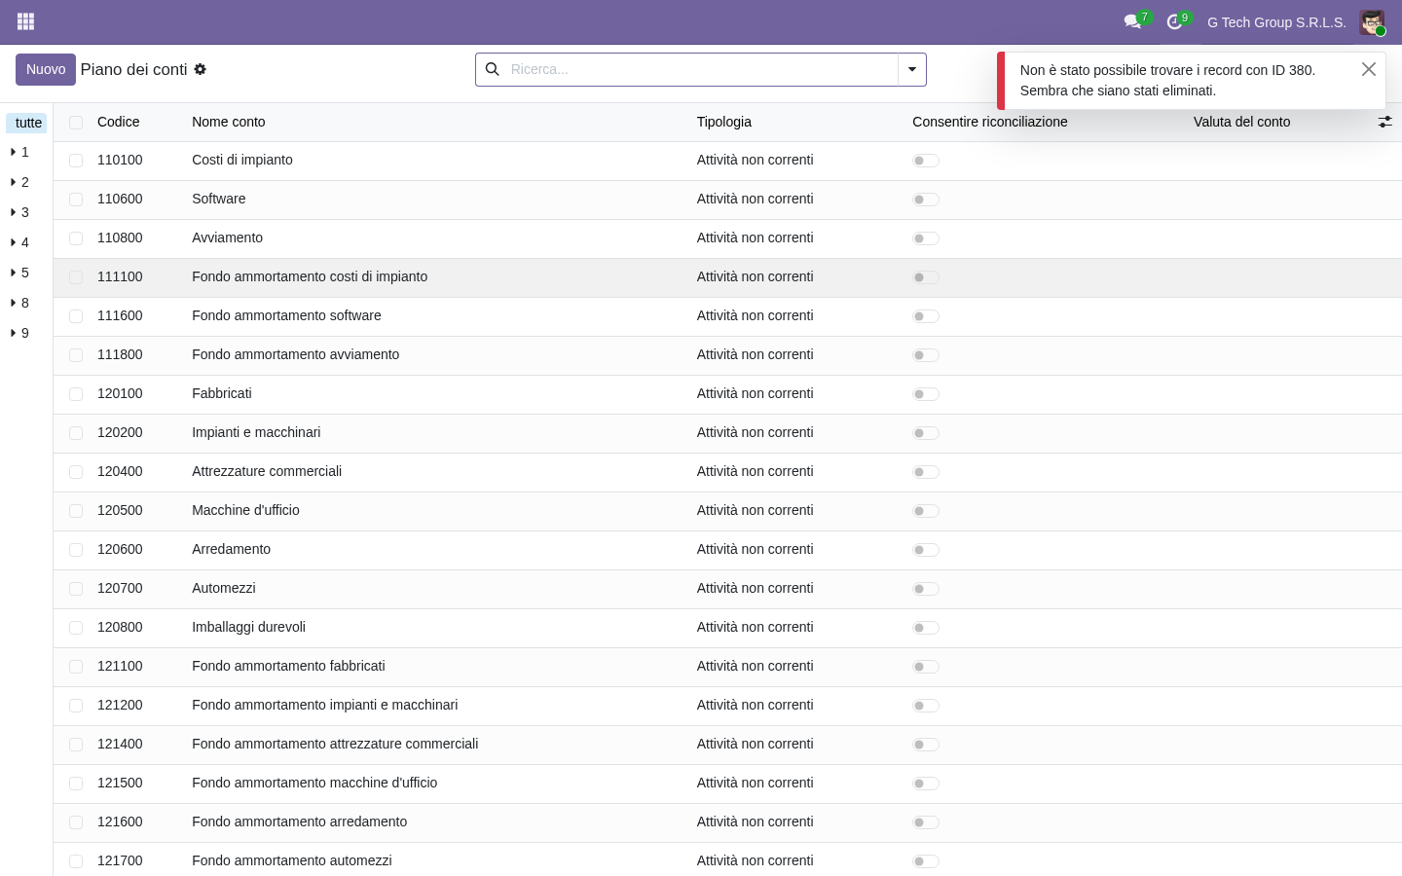Open the search options dropdown arrow
The height and width of the screenshot is (876, 1402).
pos(912,69)
